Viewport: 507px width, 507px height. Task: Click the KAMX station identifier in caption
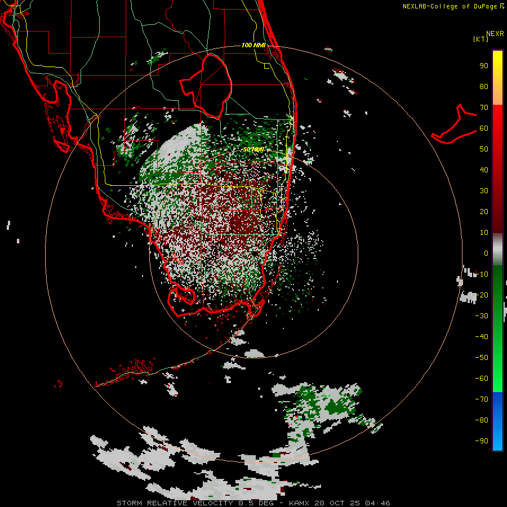coord(299,503)
